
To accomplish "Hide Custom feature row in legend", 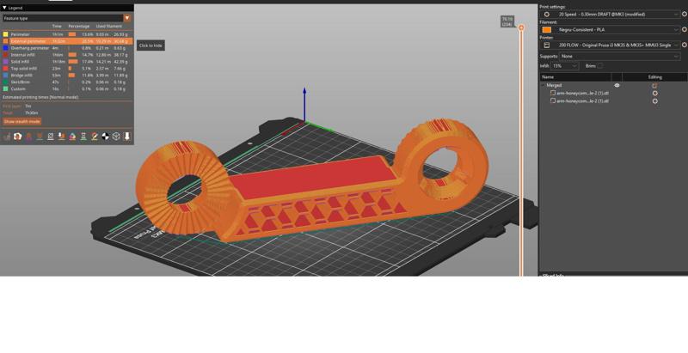I will (x=67, y=89).
